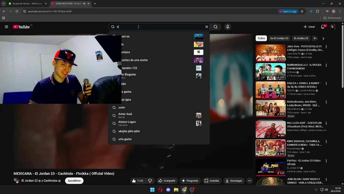Screen dimensions: 344x194
Task: Click the Preguntar button
Action: pos(190,181)
